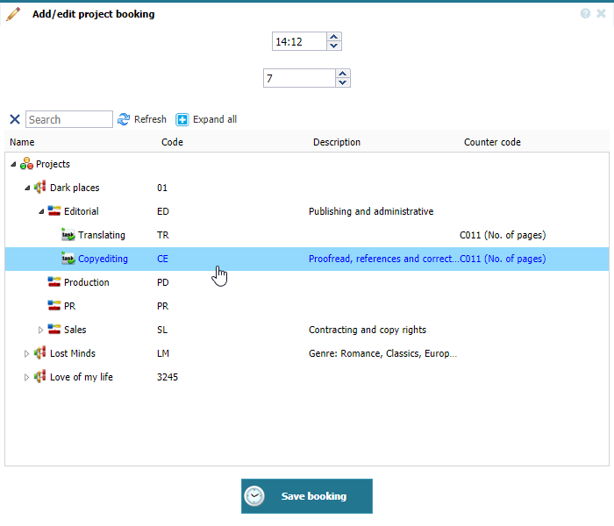Click the Translating task icon
The image size is (614, 526).
click(68, 235)
